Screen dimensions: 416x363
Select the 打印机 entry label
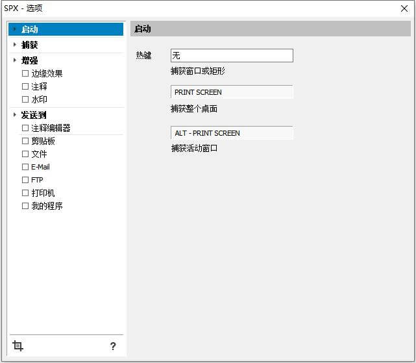point(43,193)
